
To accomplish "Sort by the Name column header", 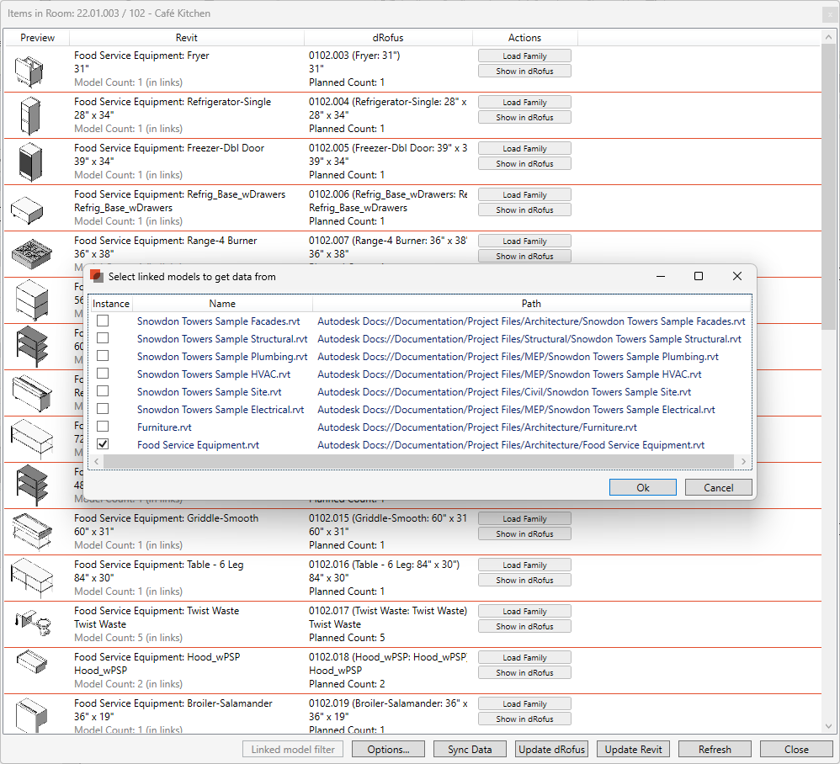I will pyautogui.click(x=222, y=304).
